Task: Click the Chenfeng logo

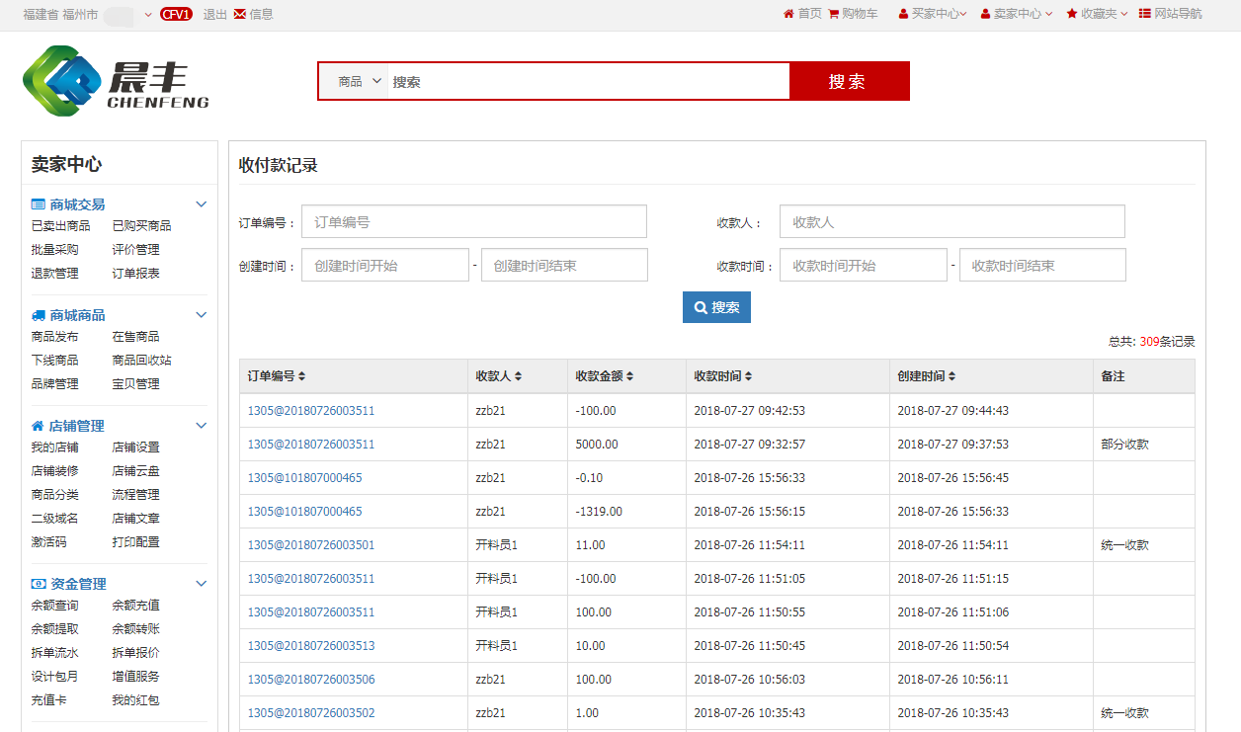Action: 116,81
